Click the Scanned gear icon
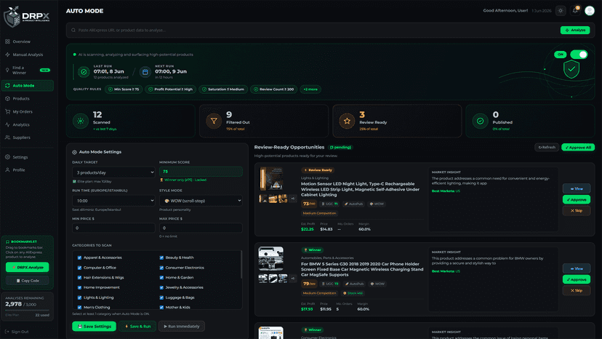 click(81, 121)
